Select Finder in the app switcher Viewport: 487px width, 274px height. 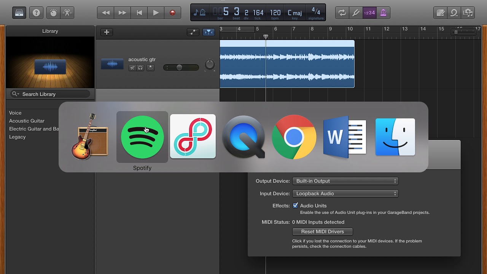pos(395,137)
